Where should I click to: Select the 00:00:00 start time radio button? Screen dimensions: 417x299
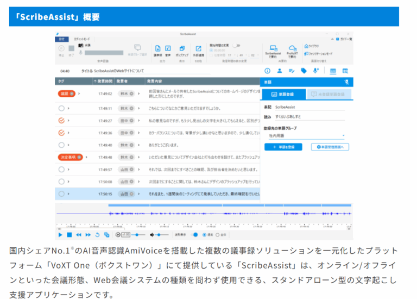coord(211,51)
